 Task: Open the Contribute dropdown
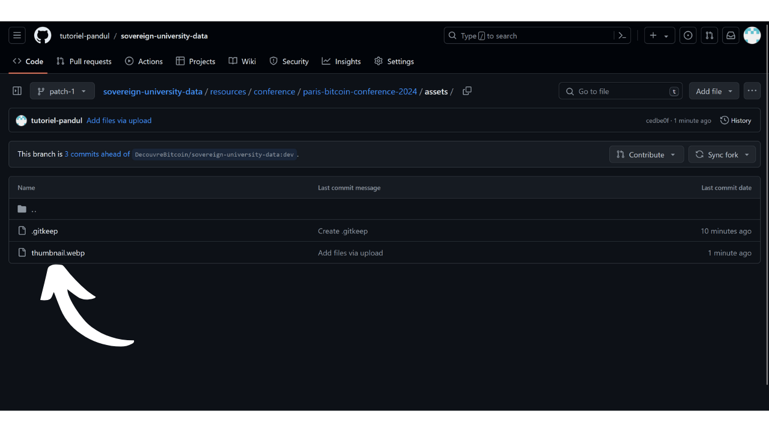click(x=646, y=155)
